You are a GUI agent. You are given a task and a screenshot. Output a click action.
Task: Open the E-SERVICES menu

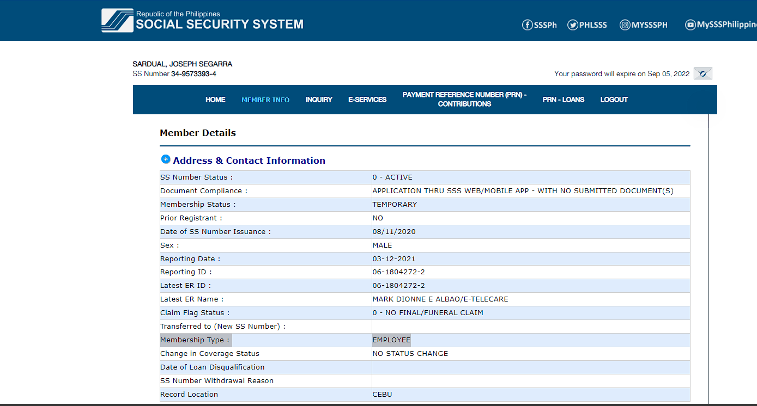click(367, 100)
